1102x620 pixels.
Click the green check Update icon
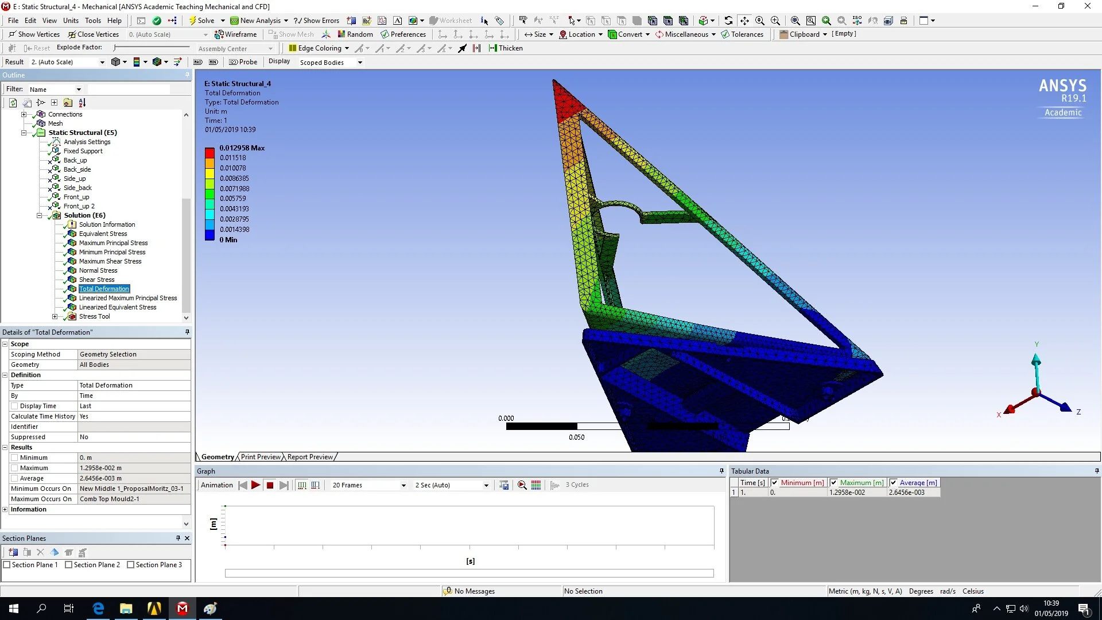click(157, 21)
